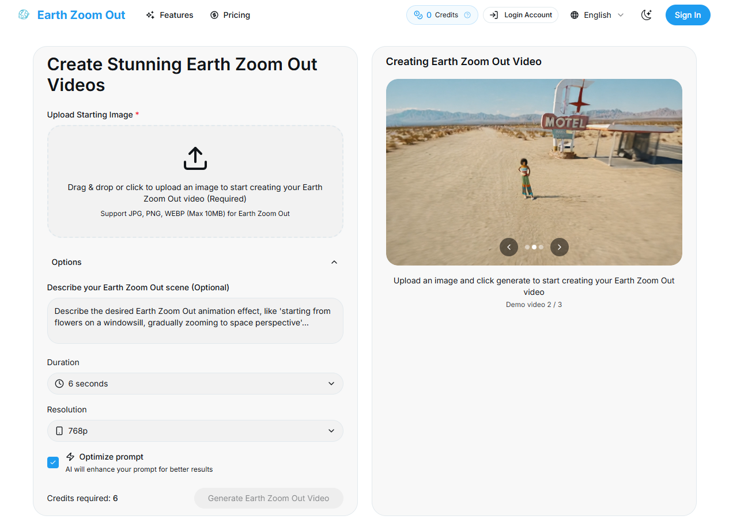Click the chevron in the Resolution dropdown

[x=331, y=431]
